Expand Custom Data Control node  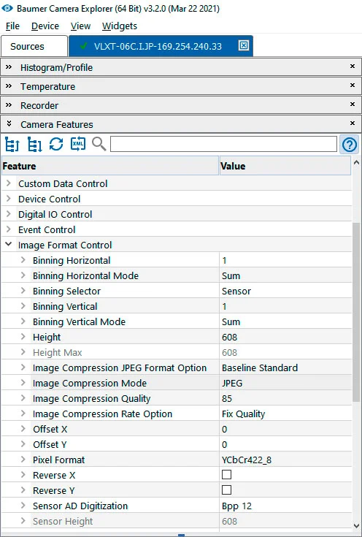point(9,183)
